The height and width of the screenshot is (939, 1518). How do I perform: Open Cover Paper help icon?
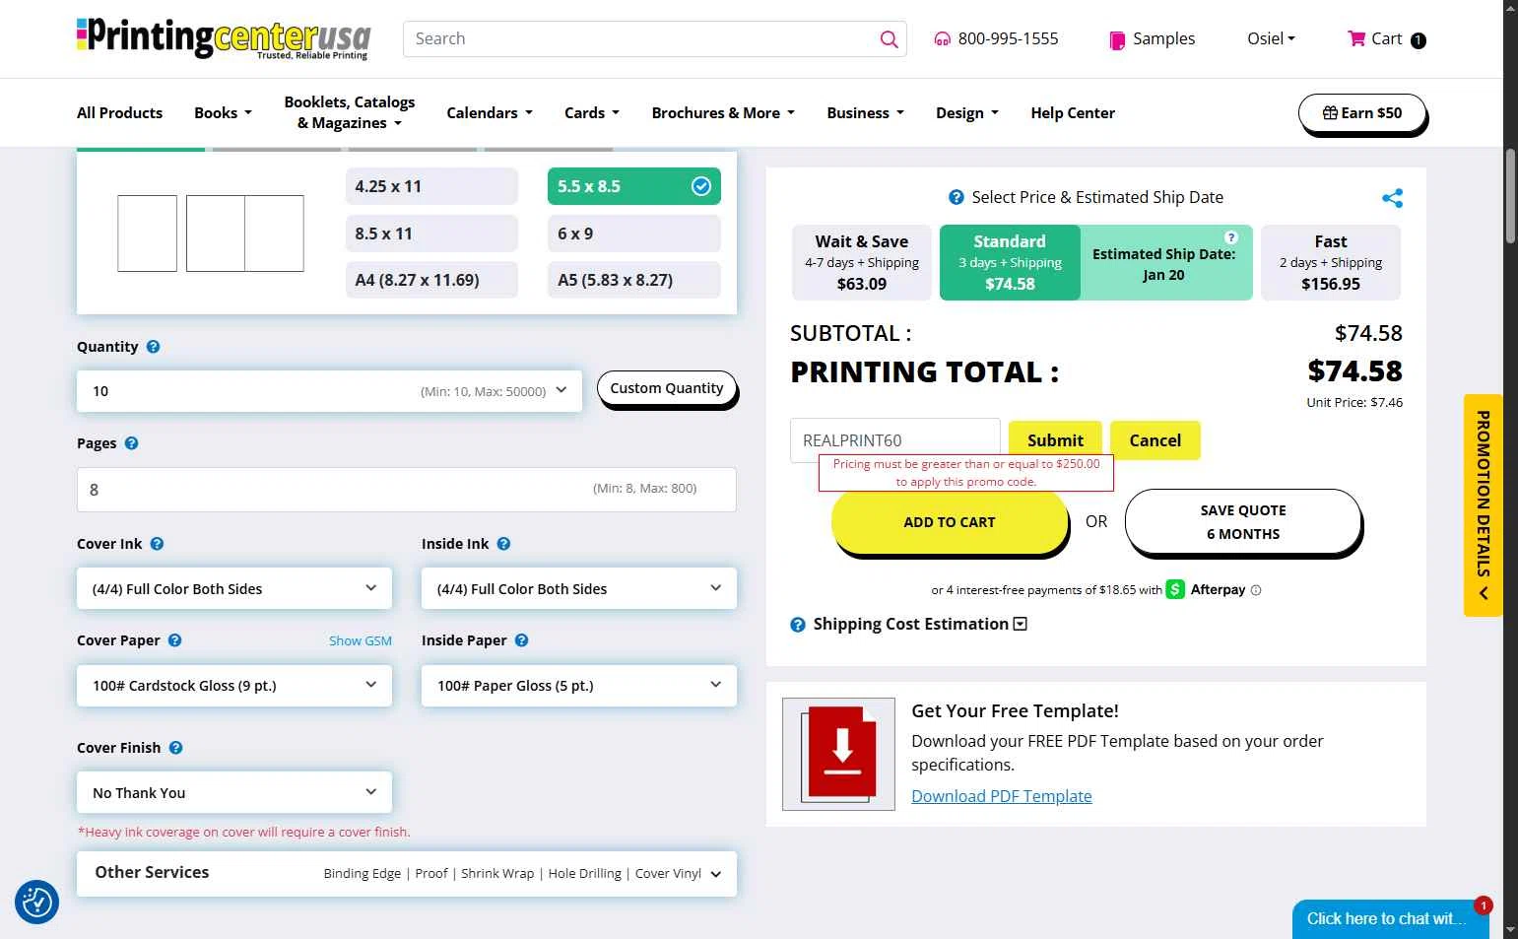point(174,640)
